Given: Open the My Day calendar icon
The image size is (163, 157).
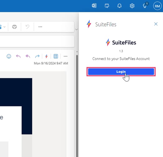Looking at the screenshot, I should click(107, 6).
